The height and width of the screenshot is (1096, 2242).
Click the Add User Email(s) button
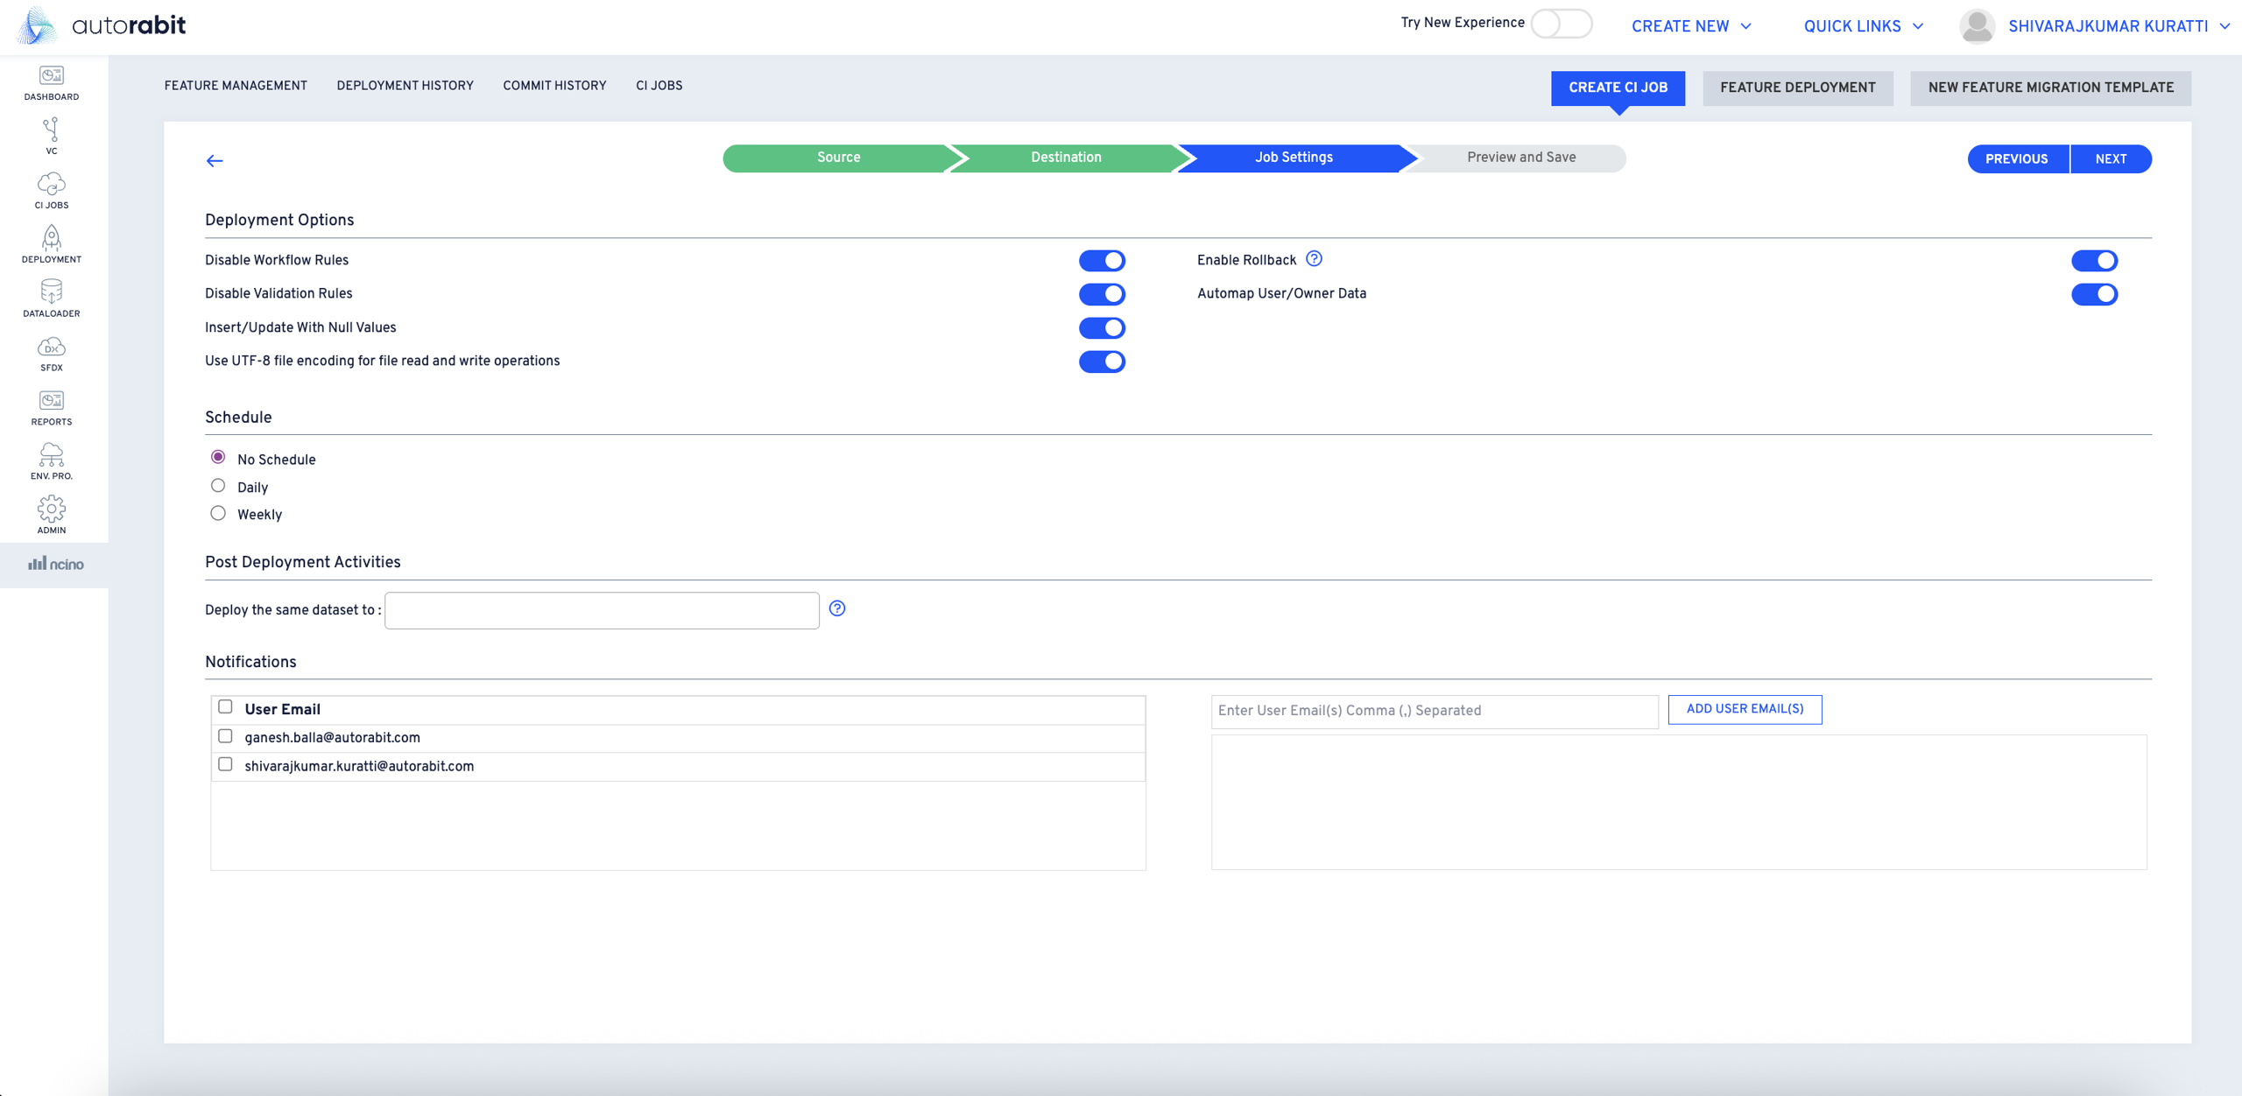(x=1745, y=709)
